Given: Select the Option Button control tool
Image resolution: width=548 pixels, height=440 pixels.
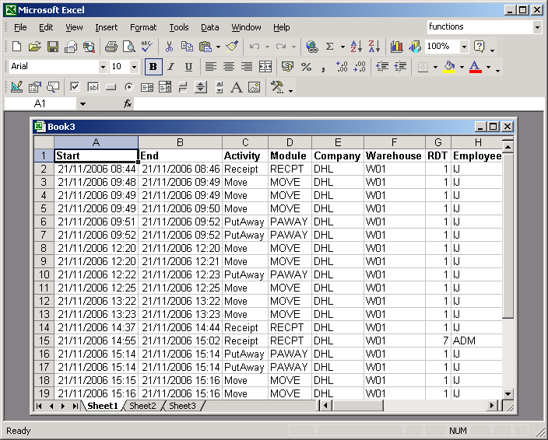Looking at the screenshot, I should tap(129, 87).
